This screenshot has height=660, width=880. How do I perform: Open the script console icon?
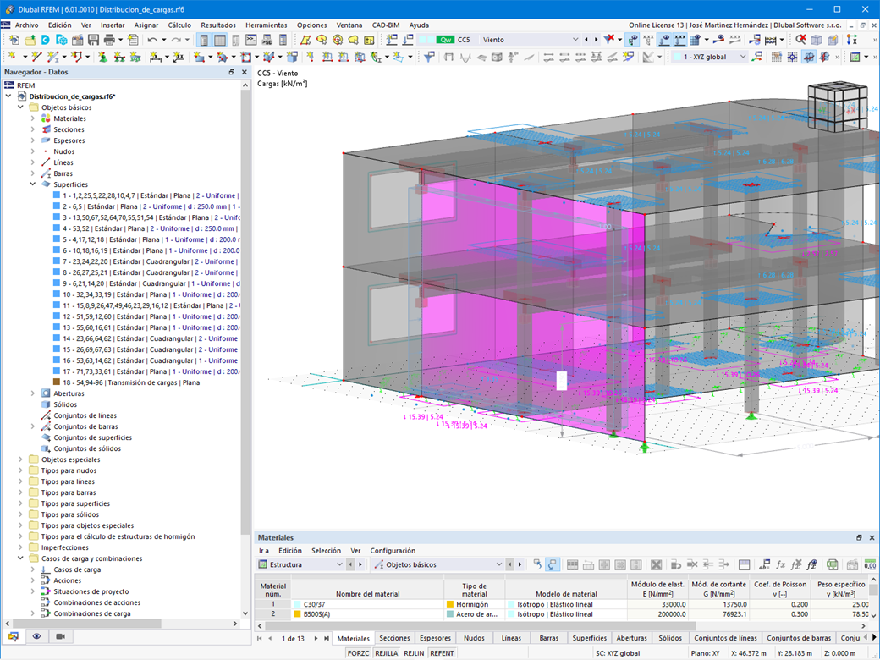tap(252, 40)
